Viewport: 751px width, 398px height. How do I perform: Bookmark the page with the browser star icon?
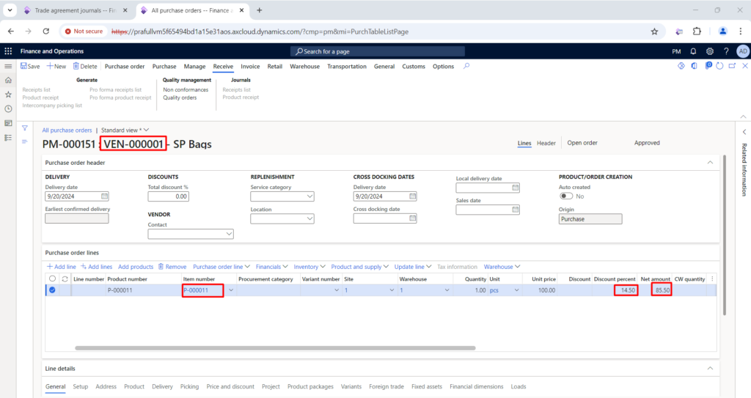[x=654, y=32]
